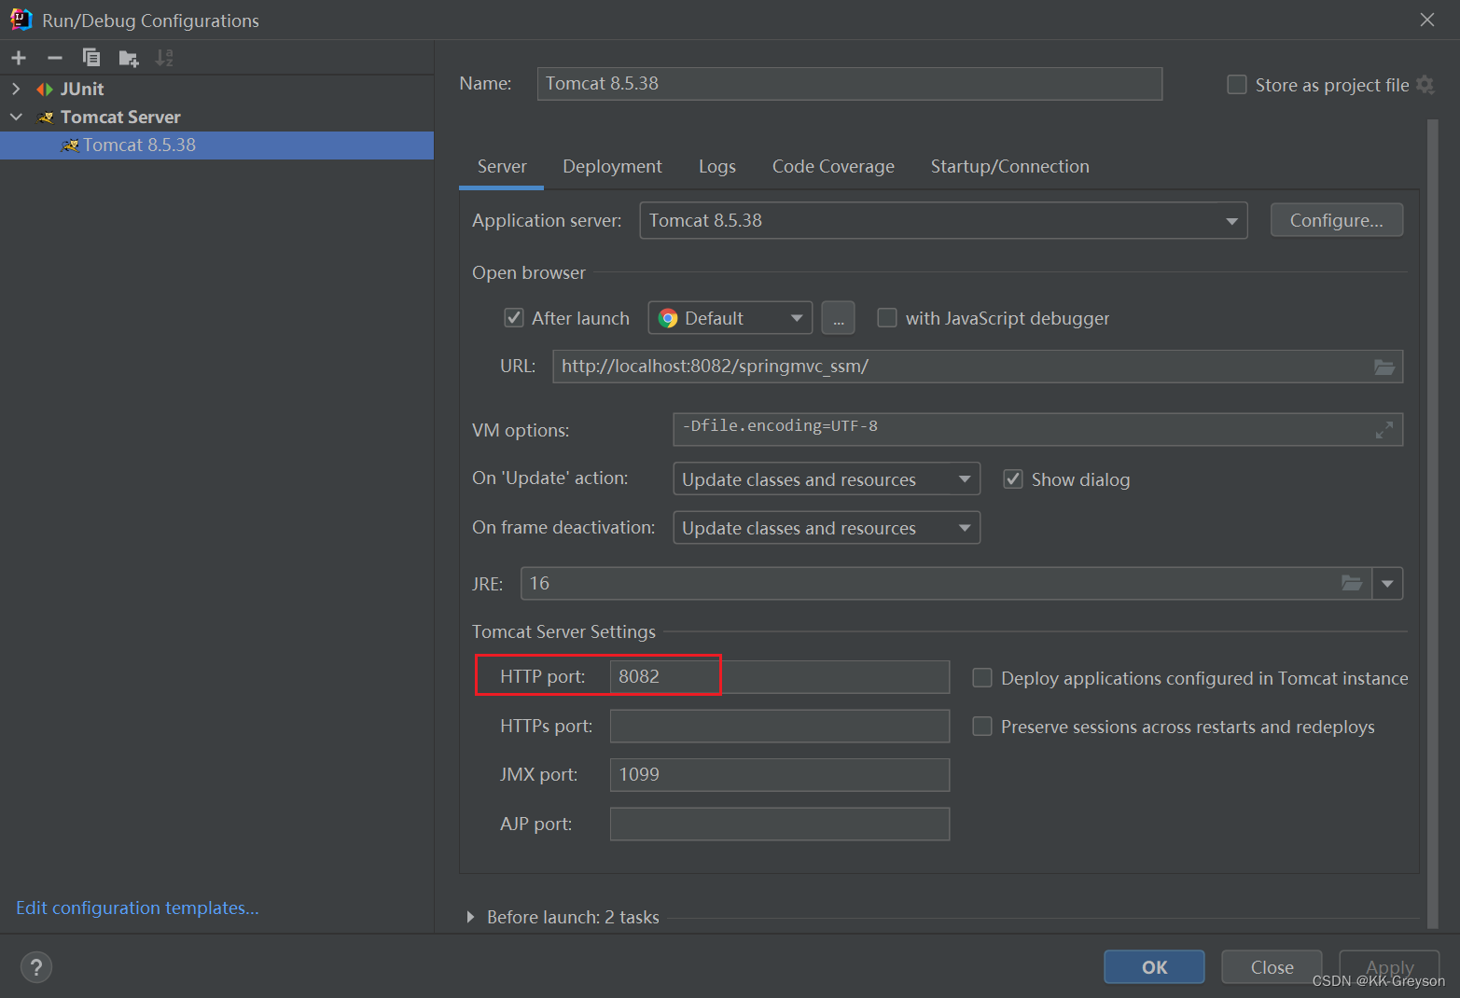This screenshot has width=1460, height=998.
Task: Switch to the Deployment tab
Action: [612, 167]
